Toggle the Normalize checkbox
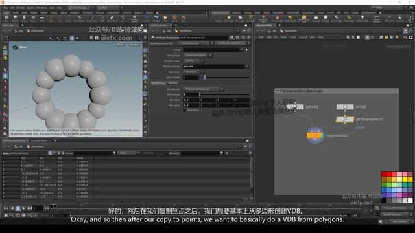 point(184,111)
